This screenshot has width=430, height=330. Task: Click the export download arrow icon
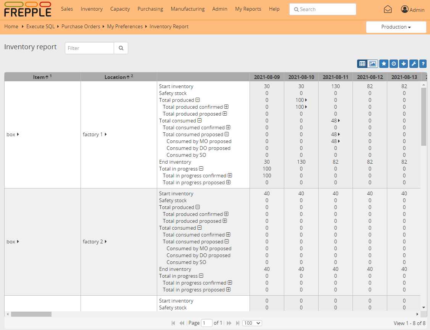pos(404,63)
